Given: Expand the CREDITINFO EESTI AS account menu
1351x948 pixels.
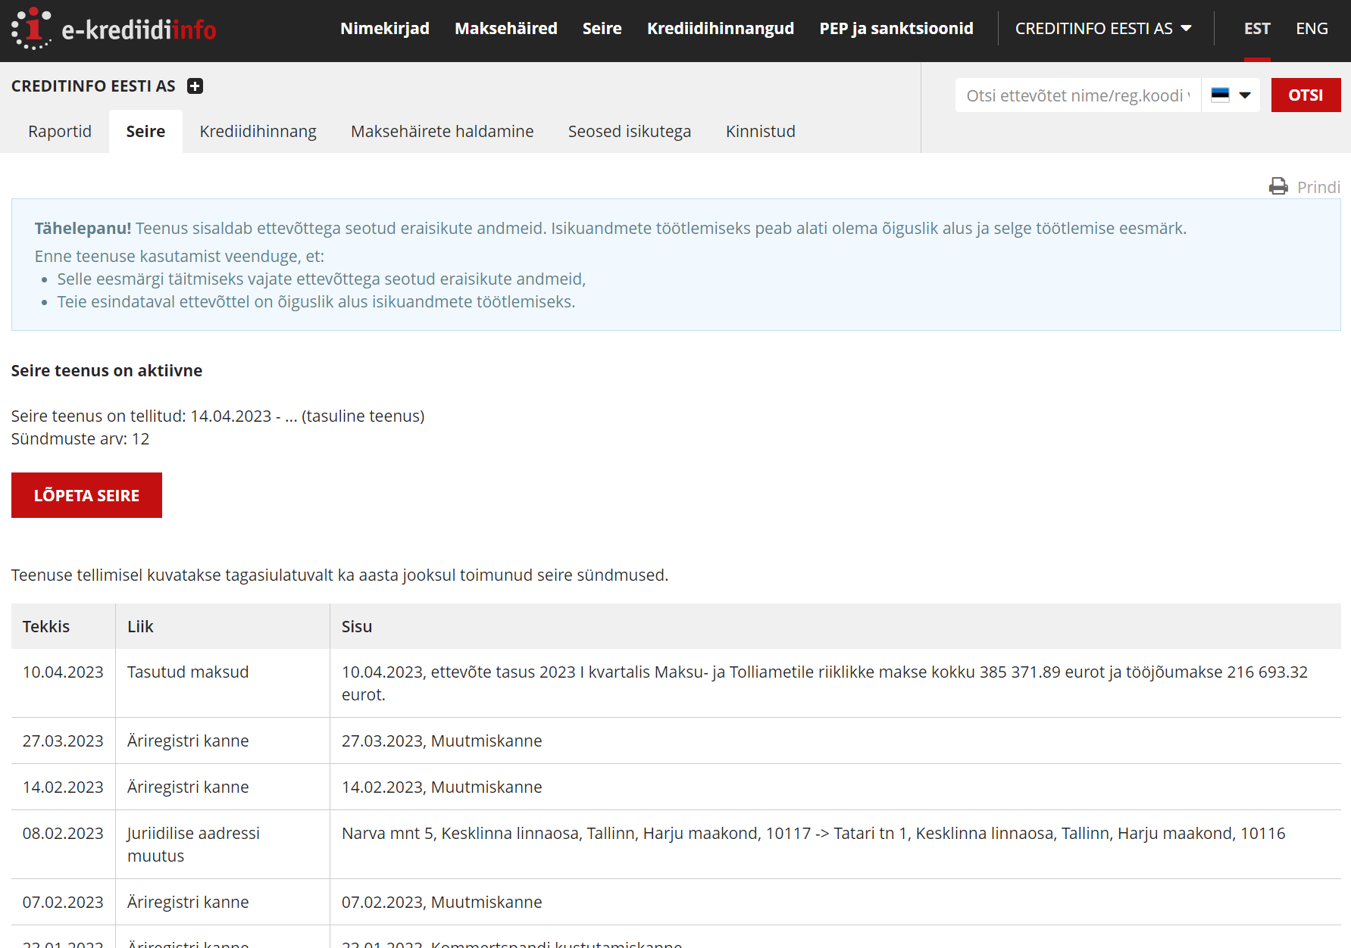Looking at the screenshot, I should tap(1102, 29).
